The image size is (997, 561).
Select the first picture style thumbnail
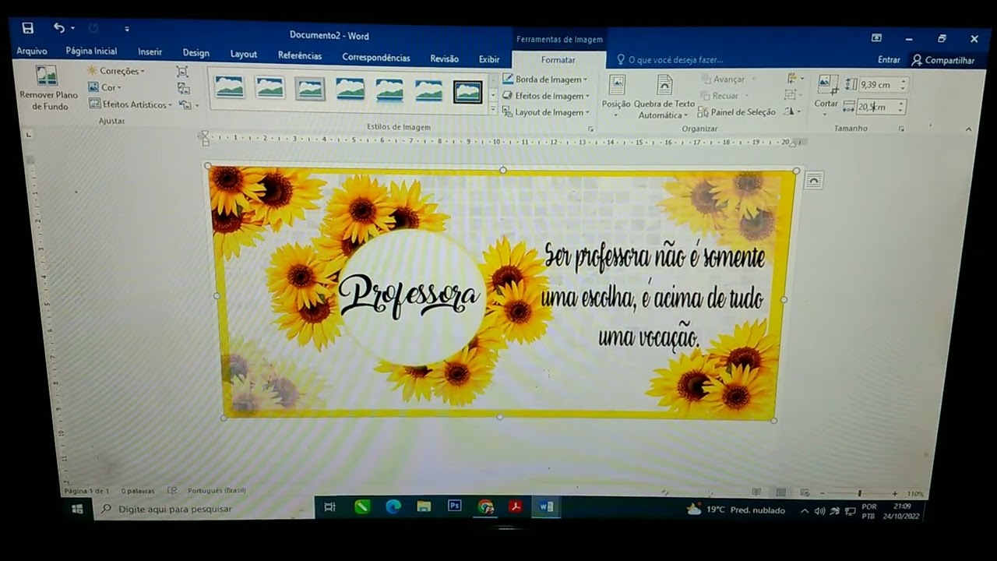click(x=229, y=86)
